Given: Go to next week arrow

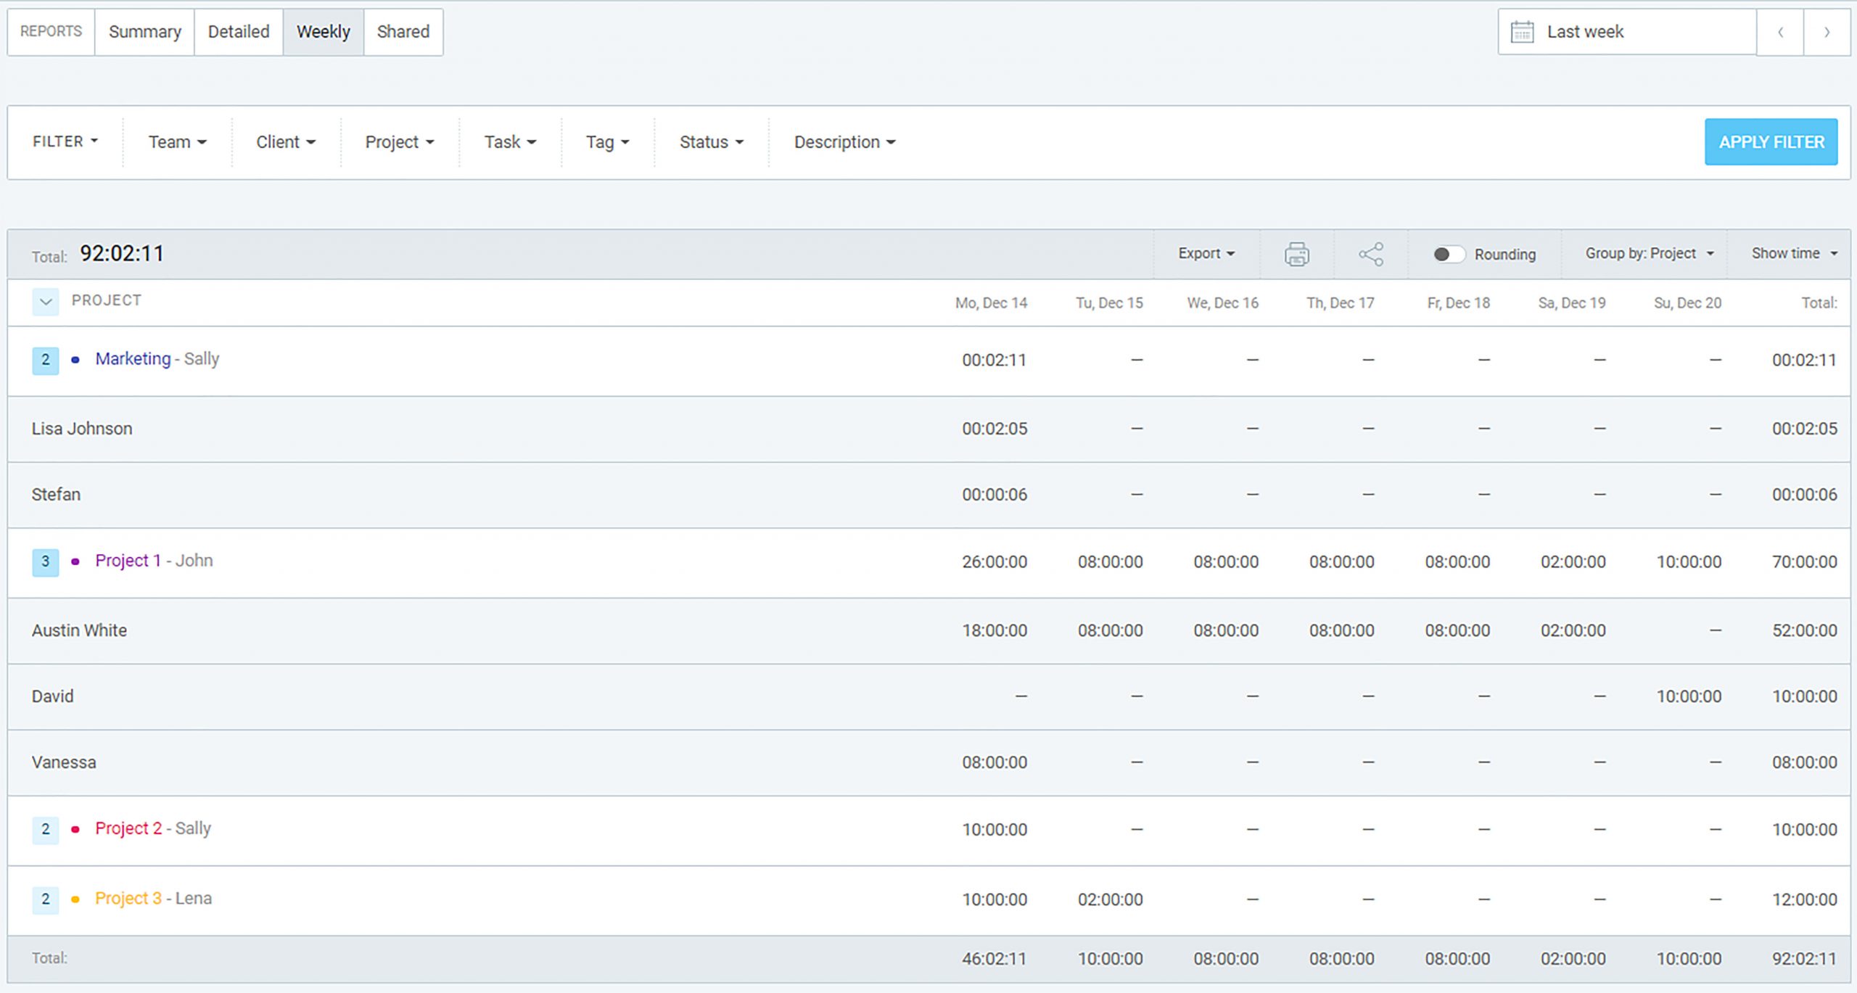Looking at the screenshot, I should tap(1827, 32).
